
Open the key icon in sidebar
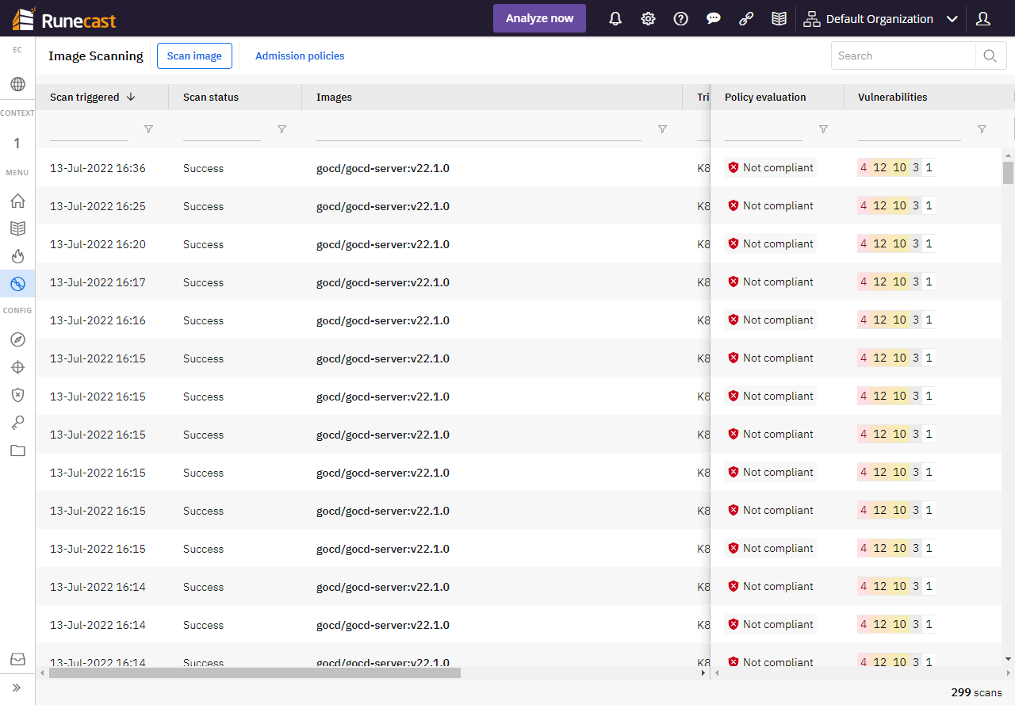click(x=17, y=423)
